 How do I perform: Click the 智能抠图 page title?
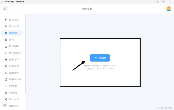tap(87, 9)
